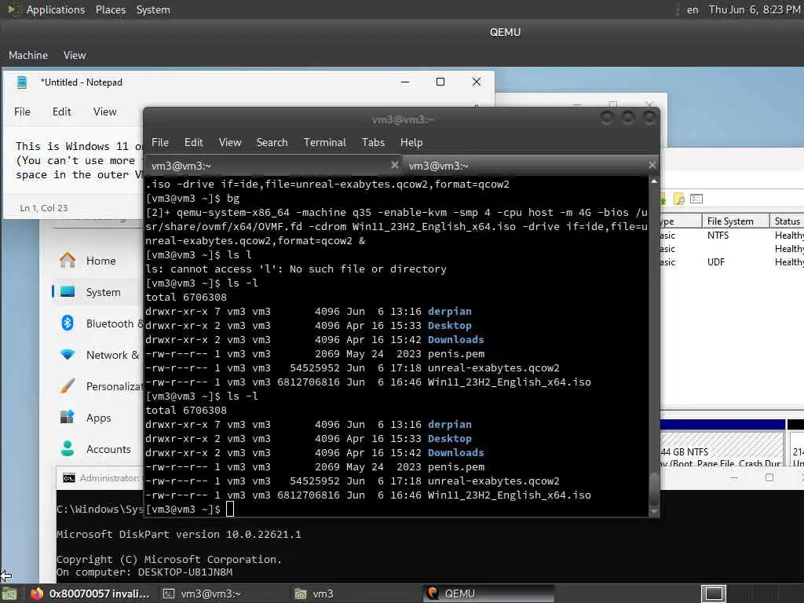Click show desktop icon in bottom panel
The image size is (804, 603).
pyautogui.click(x=9, y=594)
